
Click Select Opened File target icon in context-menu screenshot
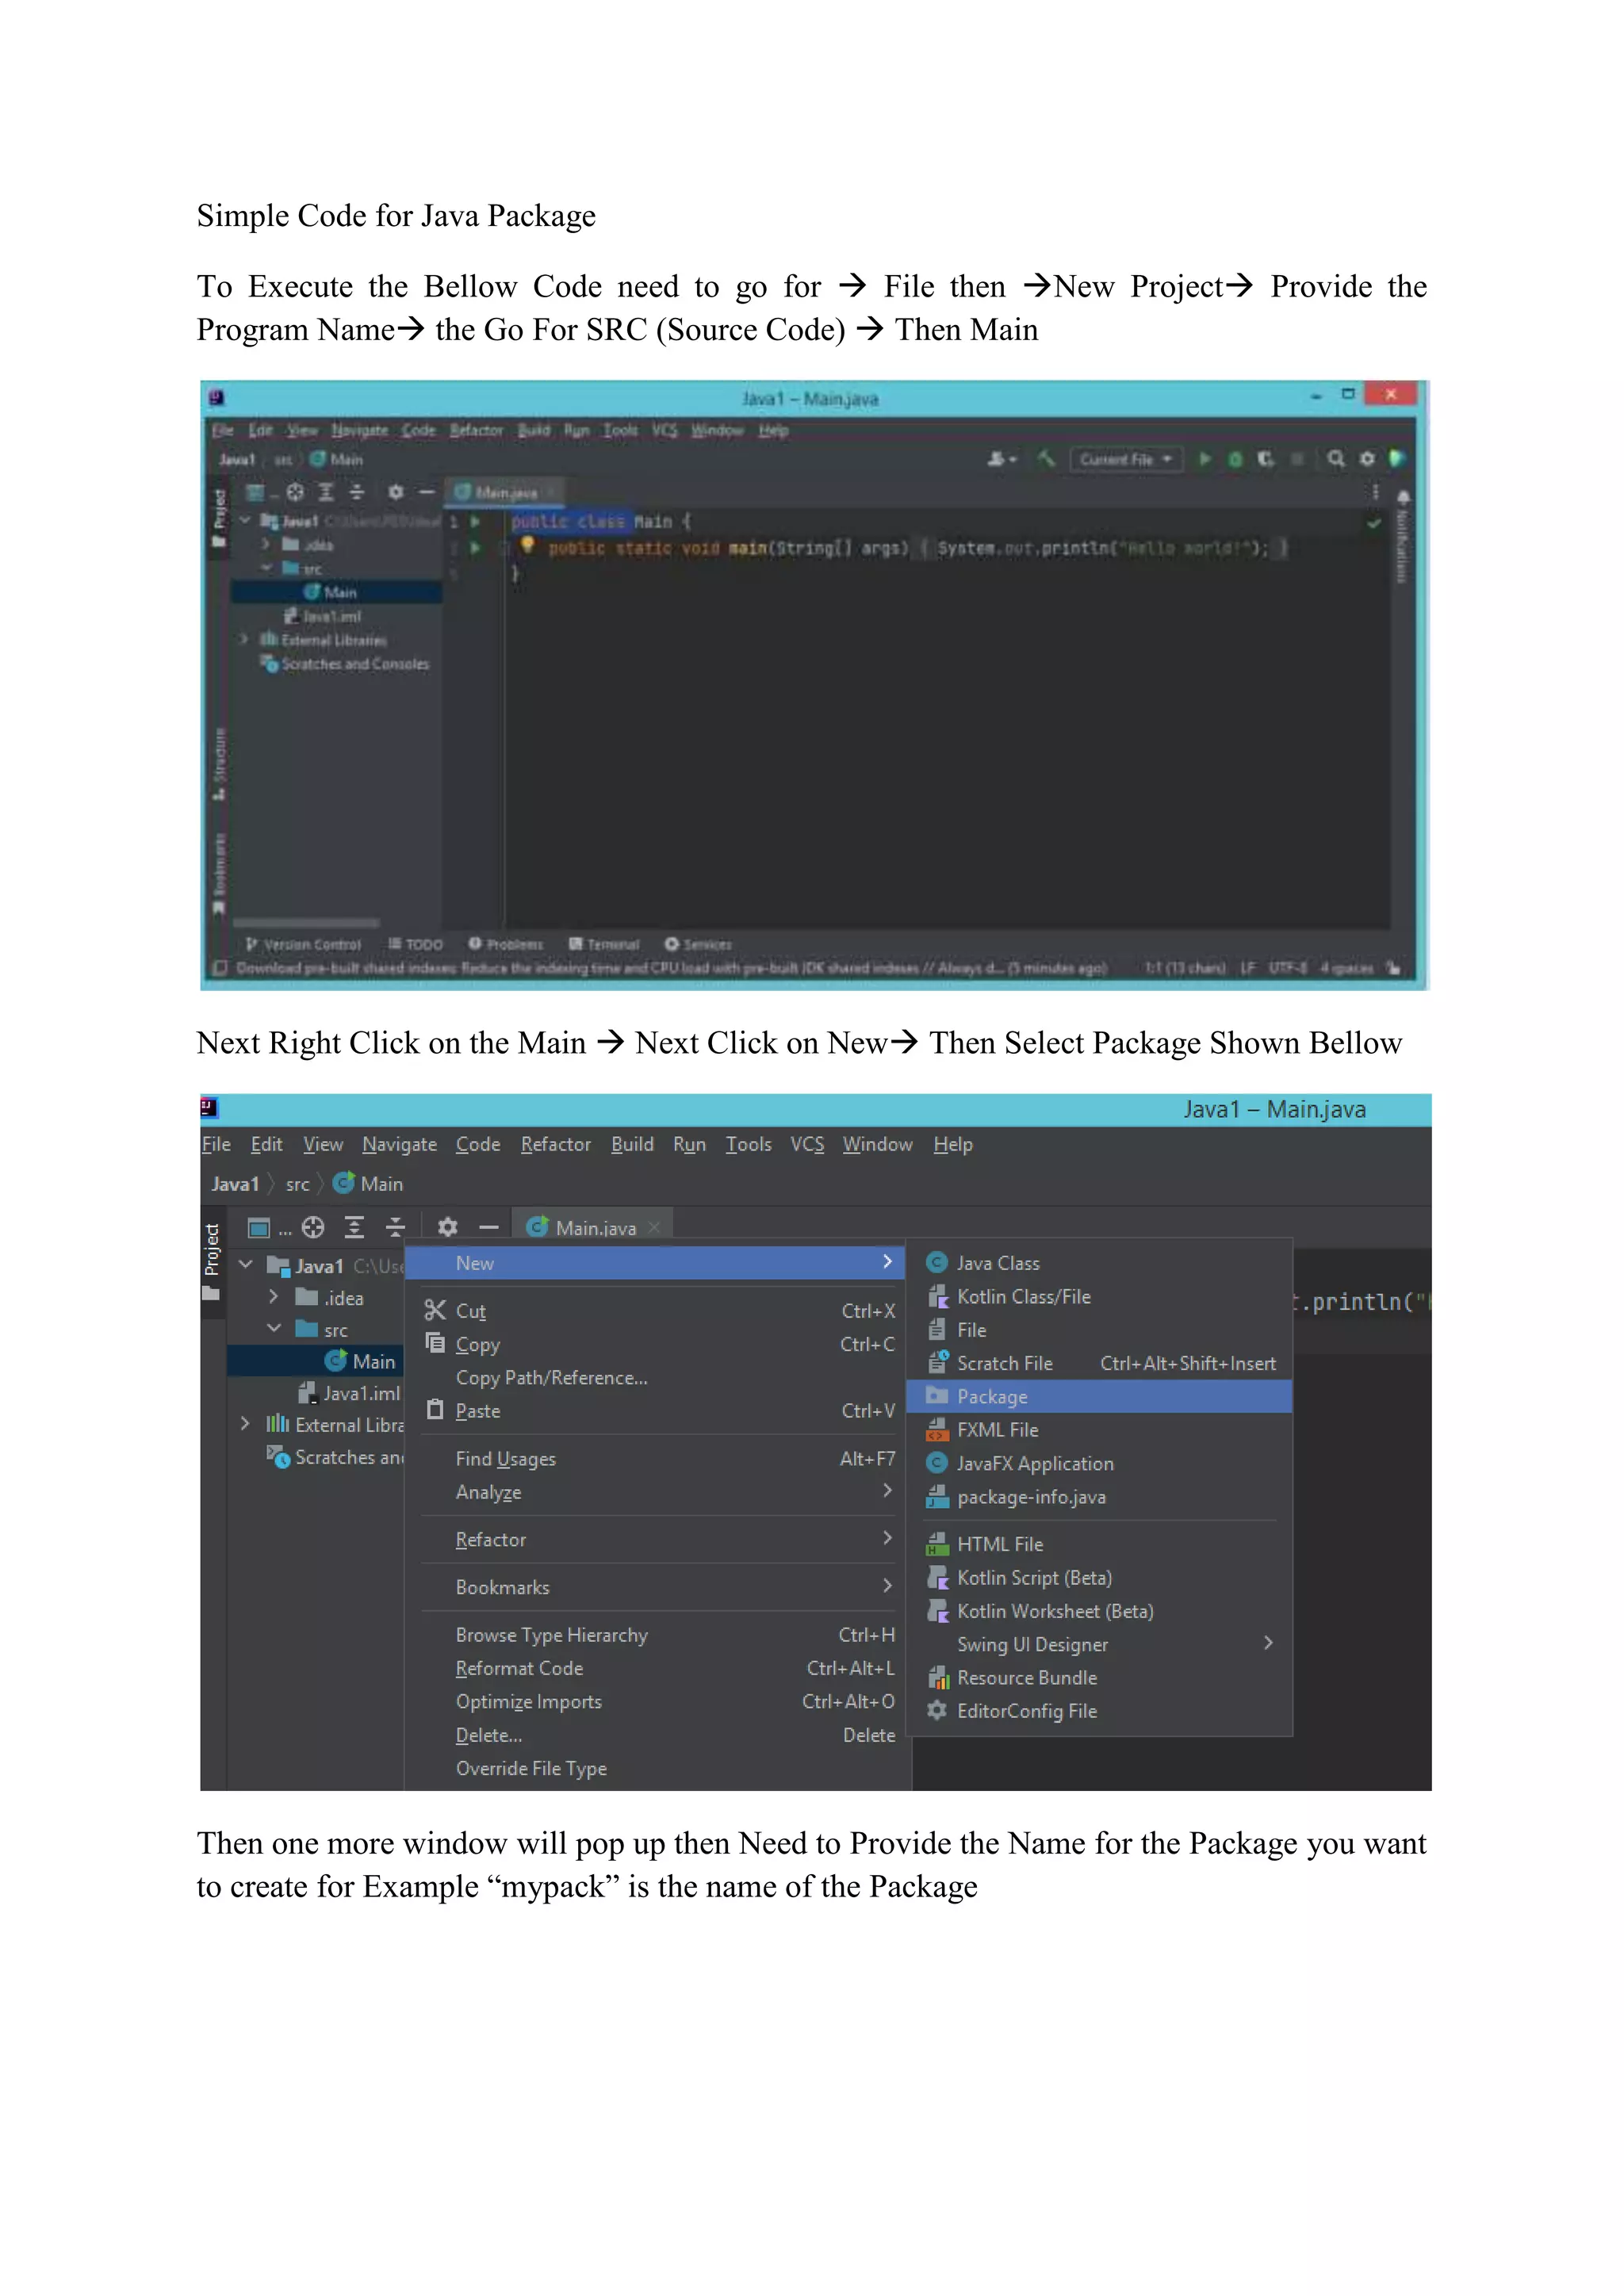[x=313, y=1227]
